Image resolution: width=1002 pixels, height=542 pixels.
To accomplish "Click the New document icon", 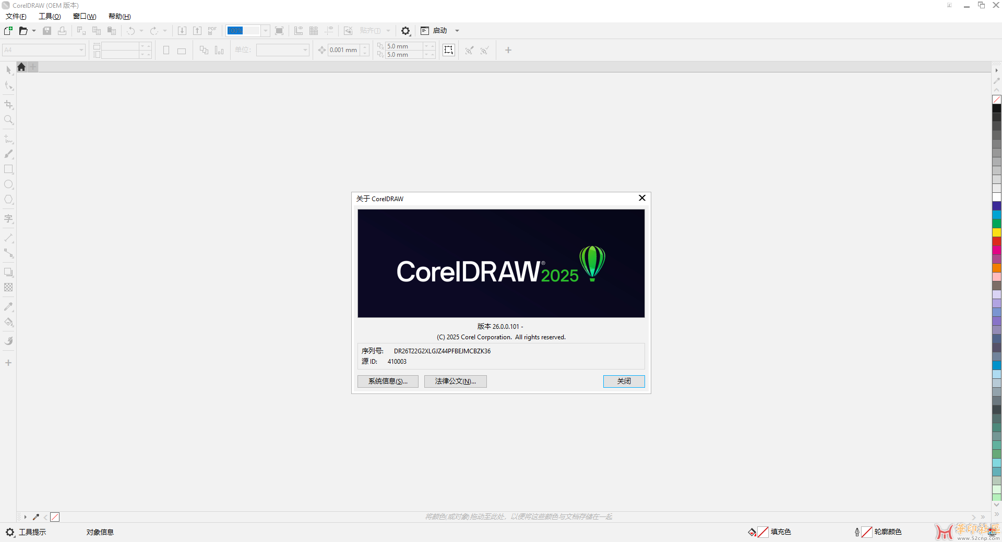I will pos(8,31).
